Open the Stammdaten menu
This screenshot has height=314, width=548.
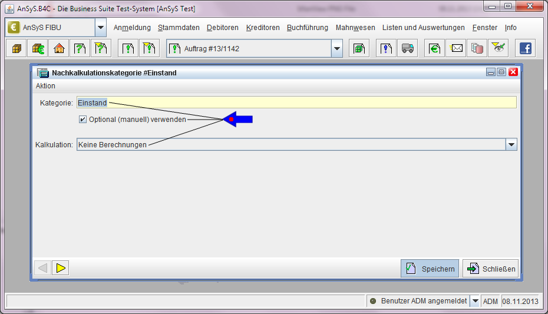[x=179, y=28]
